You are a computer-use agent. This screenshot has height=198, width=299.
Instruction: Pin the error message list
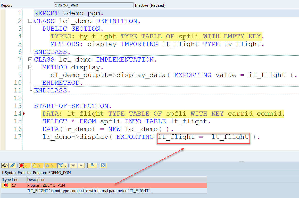[92, 166]
